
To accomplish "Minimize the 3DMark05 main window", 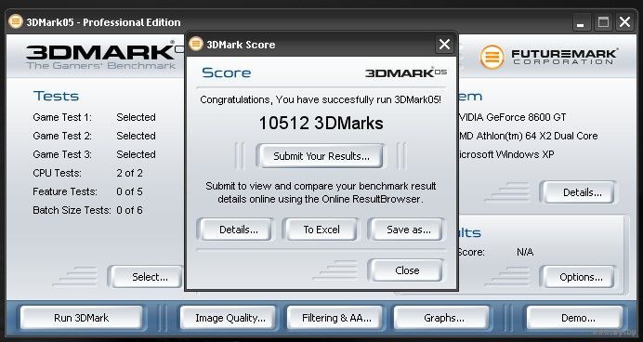I will 580,22.
